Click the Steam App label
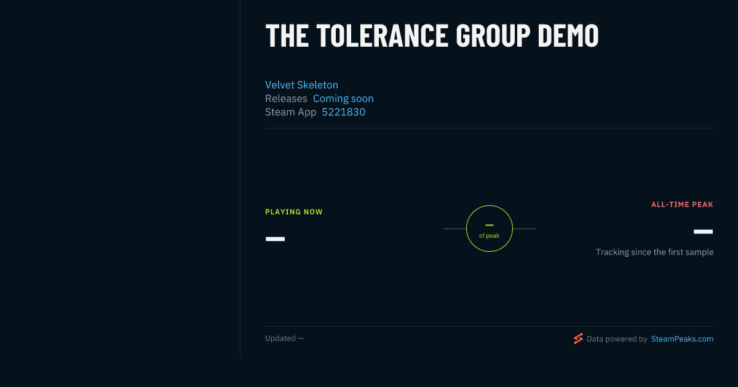This screenshot has width=738, height=387. click(291, 112)
